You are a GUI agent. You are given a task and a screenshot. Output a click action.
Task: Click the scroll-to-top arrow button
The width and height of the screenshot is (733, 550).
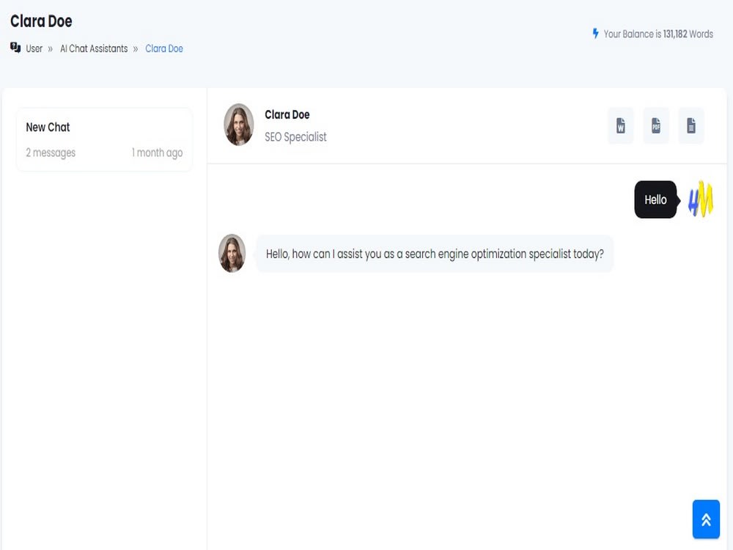tap(706, 519)
